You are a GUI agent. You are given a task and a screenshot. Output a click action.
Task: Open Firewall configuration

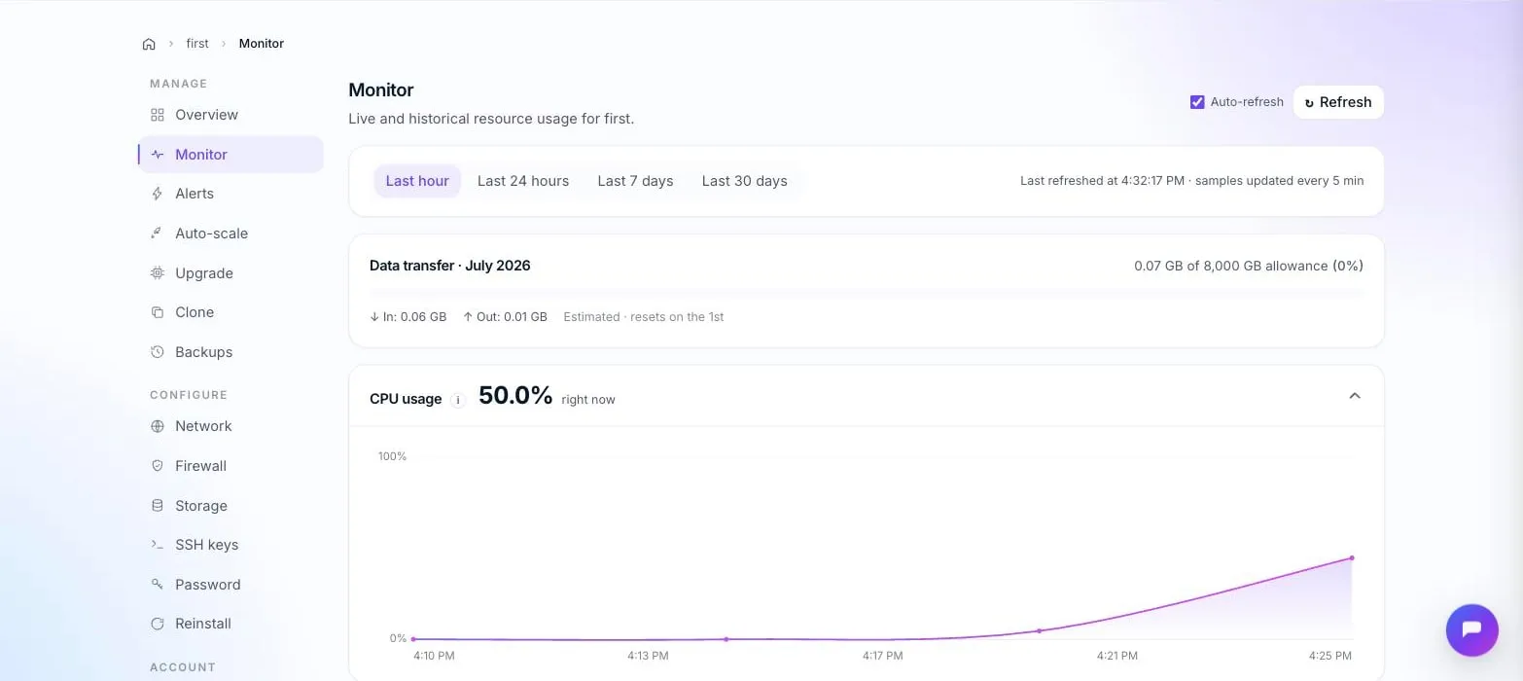pos(230,466)
